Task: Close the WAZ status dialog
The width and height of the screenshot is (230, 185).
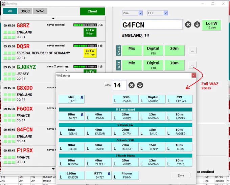Action: [193, 75]
